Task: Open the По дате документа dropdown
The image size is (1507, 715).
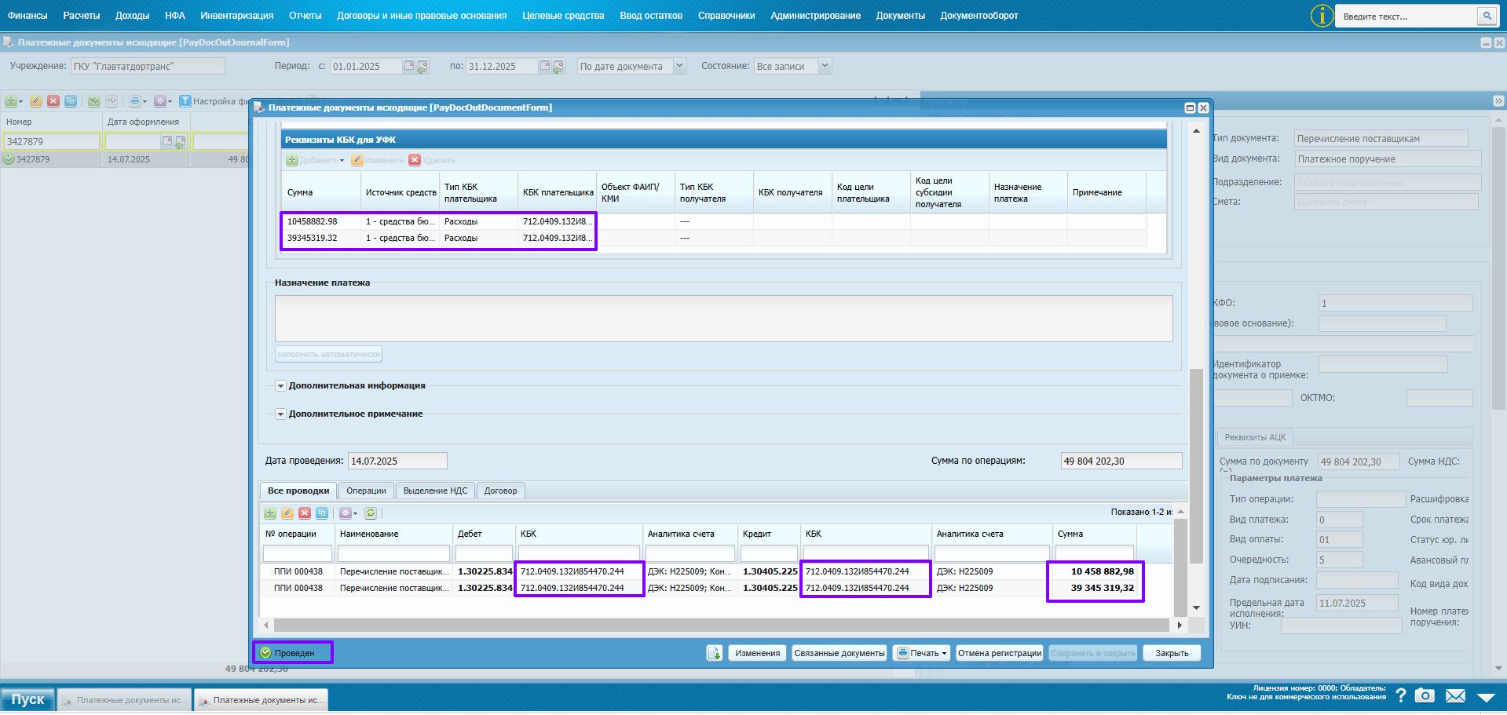Action: pyautogui.click(x=680, y=66)
